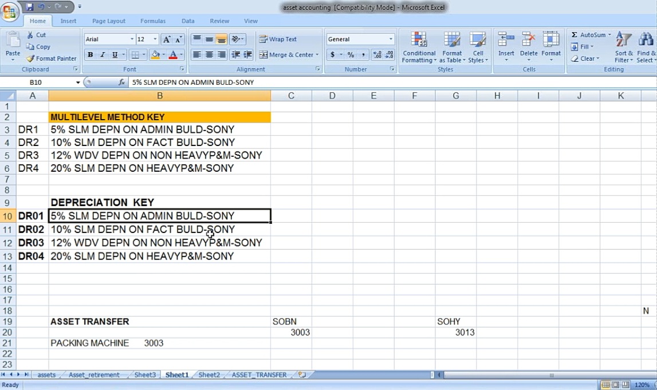The height and width of the screenshot is (390, 657).
Task: Undo the last action
Action: point(41,7)
